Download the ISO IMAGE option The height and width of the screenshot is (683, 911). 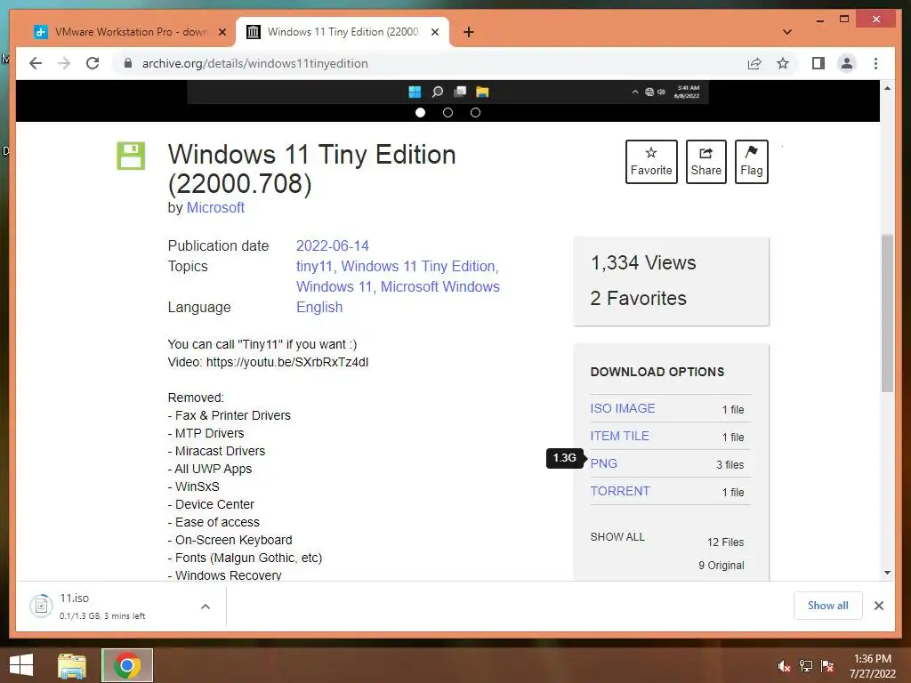pos(623,408)
